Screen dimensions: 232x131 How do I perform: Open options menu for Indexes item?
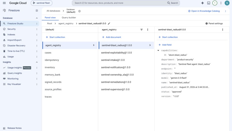pyautogui.click(x=37, y=34)
